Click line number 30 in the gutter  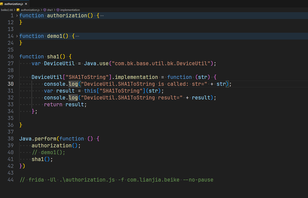[x=11, y=84]
